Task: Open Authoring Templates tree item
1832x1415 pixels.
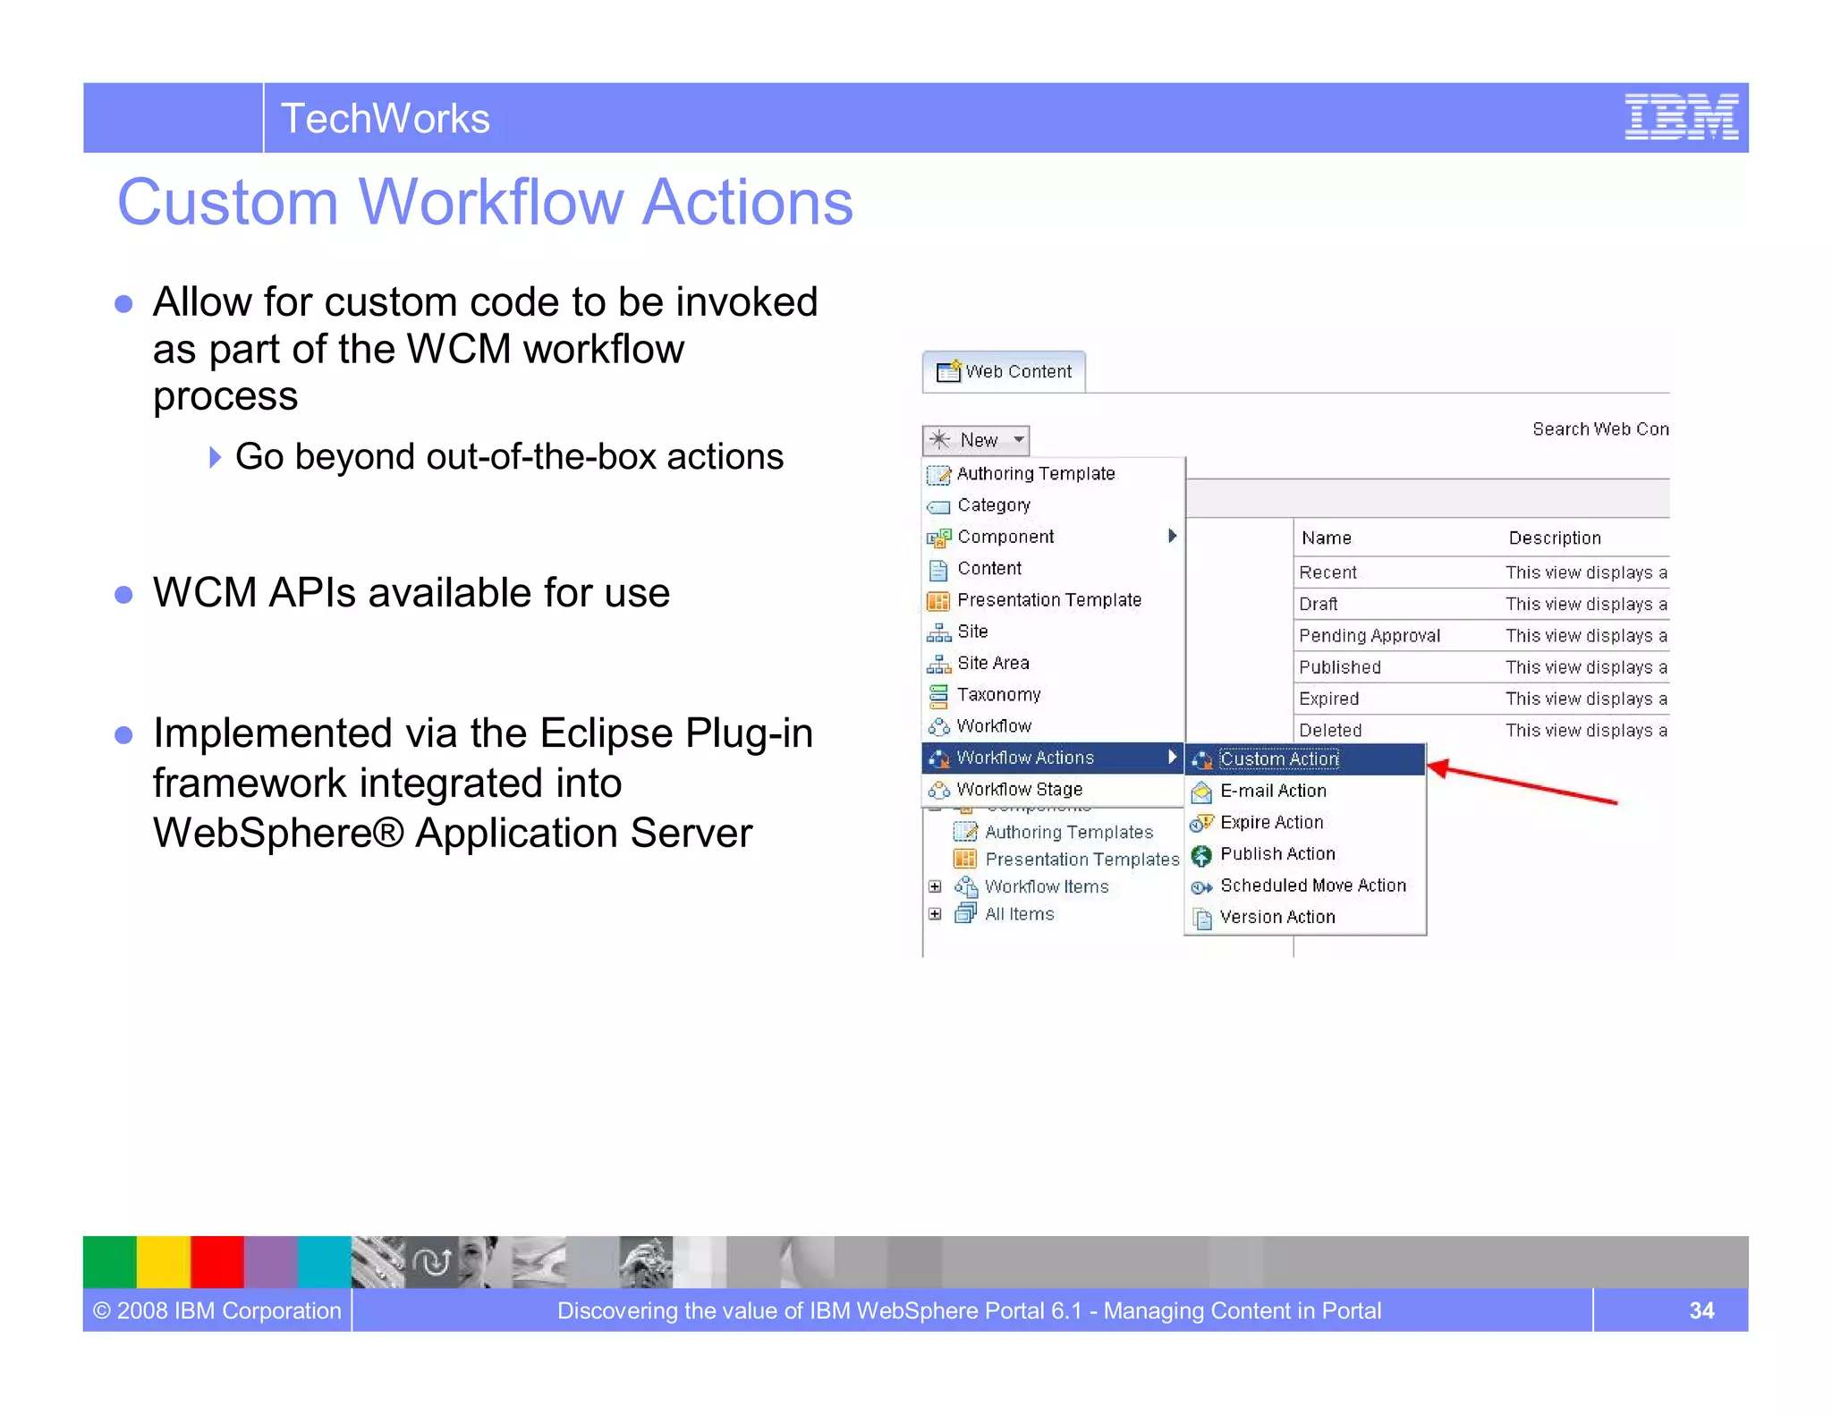Action: pos(1068,833)
